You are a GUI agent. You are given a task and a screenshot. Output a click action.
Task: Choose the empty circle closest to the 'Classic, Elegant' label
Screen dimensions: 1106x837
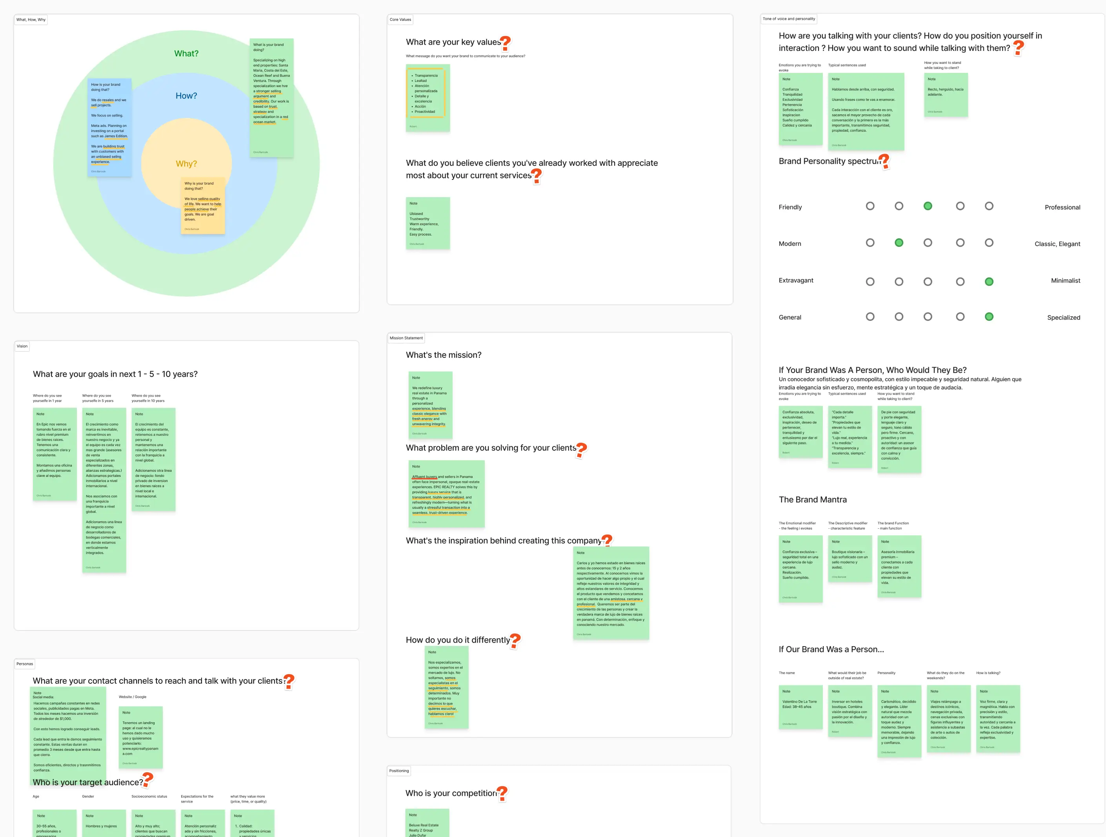click(x=989, y=243)
